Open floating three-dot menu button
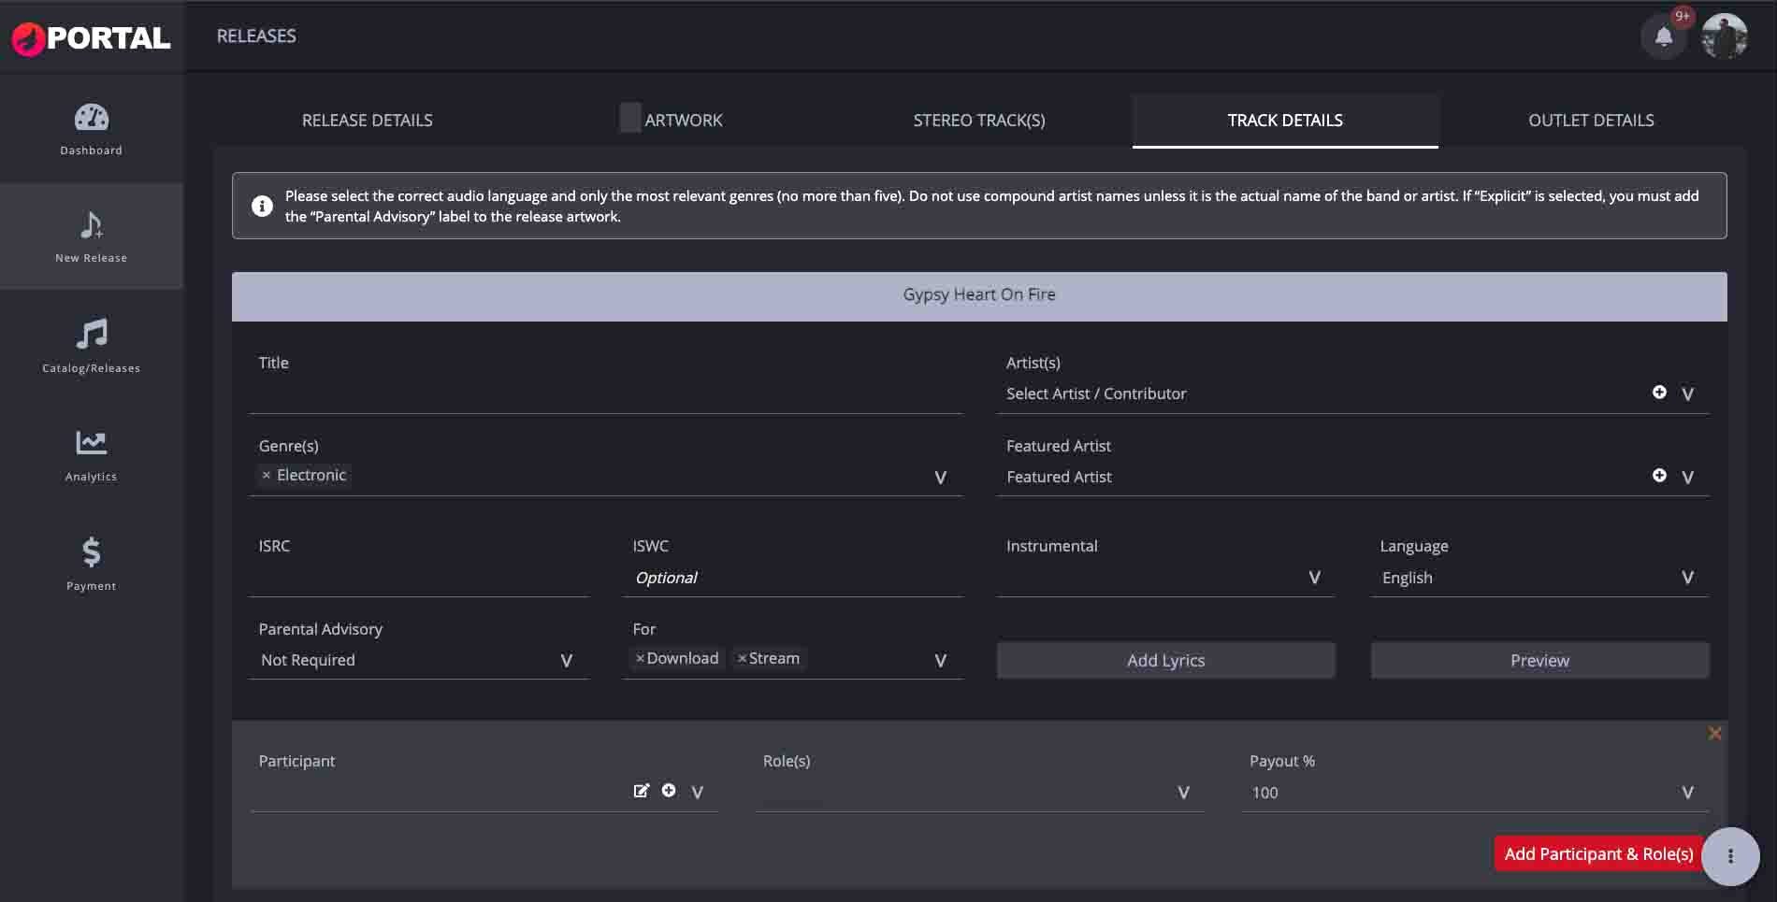This screenshot has height=902, width=1777. click(x=1730, y=856)
